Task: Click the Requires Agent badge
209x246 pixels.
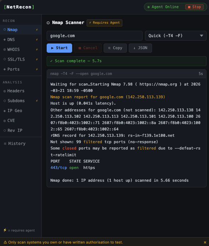Action: coord(104,23)
